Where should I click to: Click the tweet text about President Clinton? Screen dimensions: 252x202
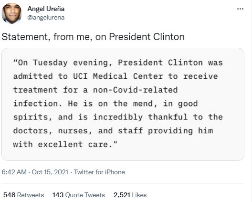click(93, 37)
